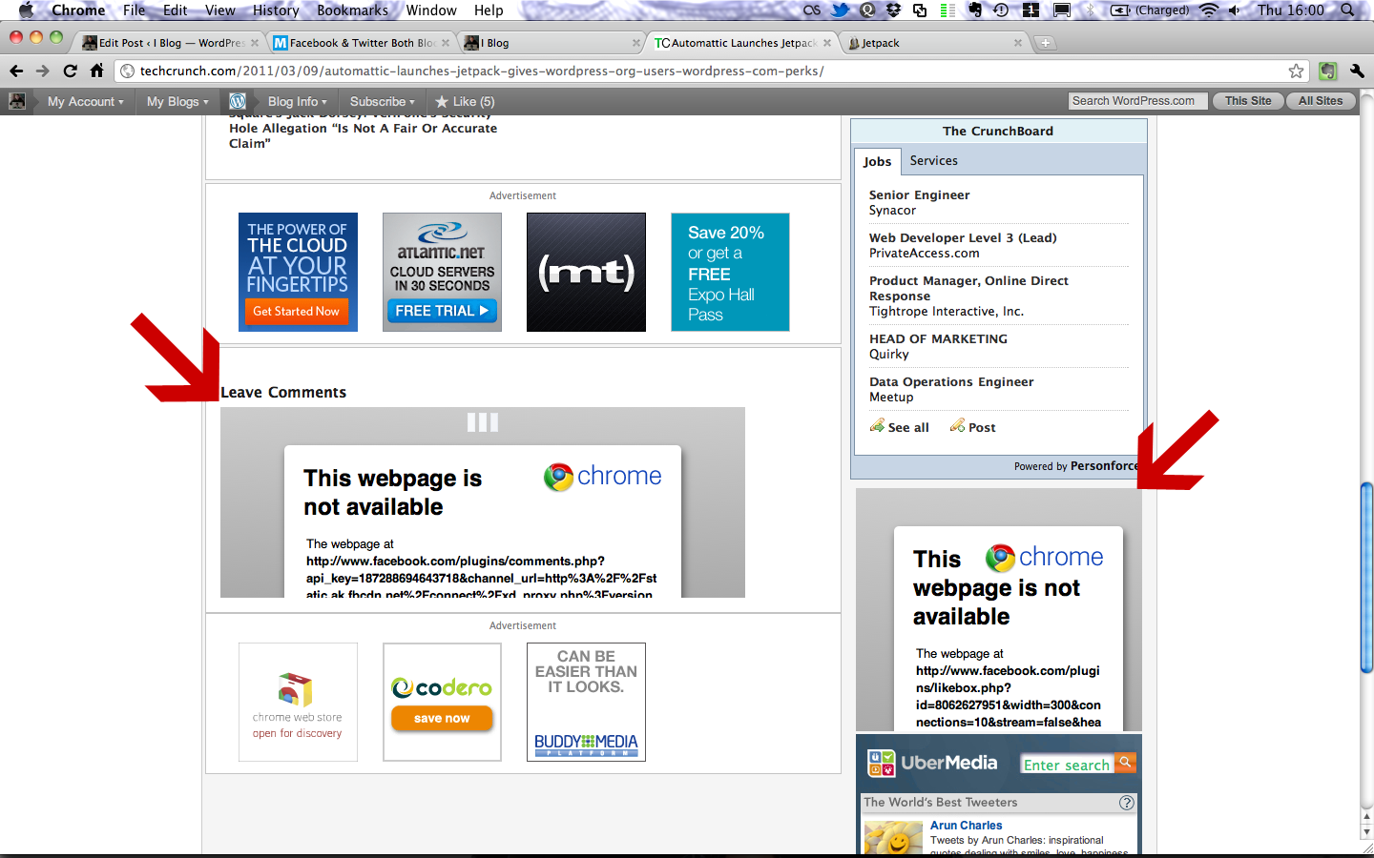Open the Blog Info dropdown menu
1374x858 pixels.
click(x=297, y=101)
